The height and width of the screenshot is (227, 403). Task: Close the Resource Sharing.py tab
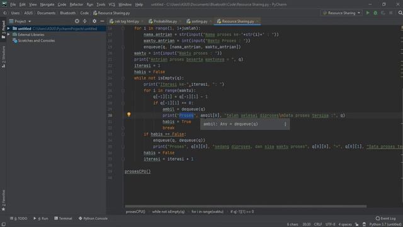point(258,21)
